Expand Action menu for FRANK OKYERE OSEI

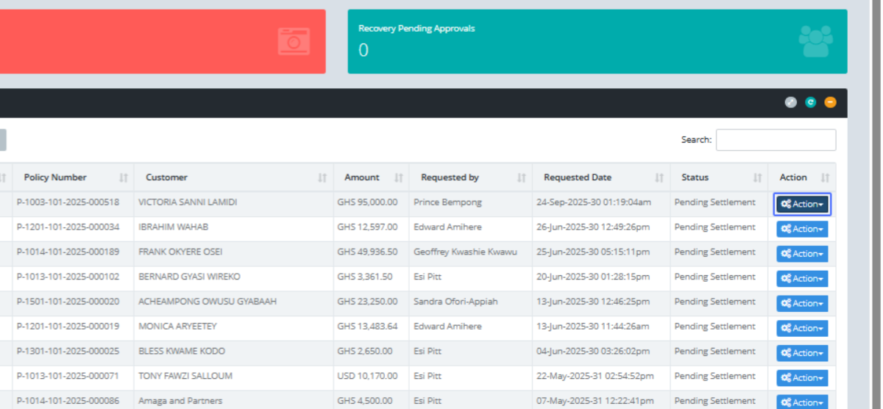pyautogui.click(x=802, y=254)
